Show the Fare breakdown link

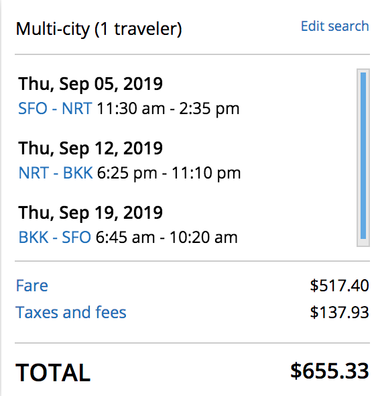tap(31, 286)
